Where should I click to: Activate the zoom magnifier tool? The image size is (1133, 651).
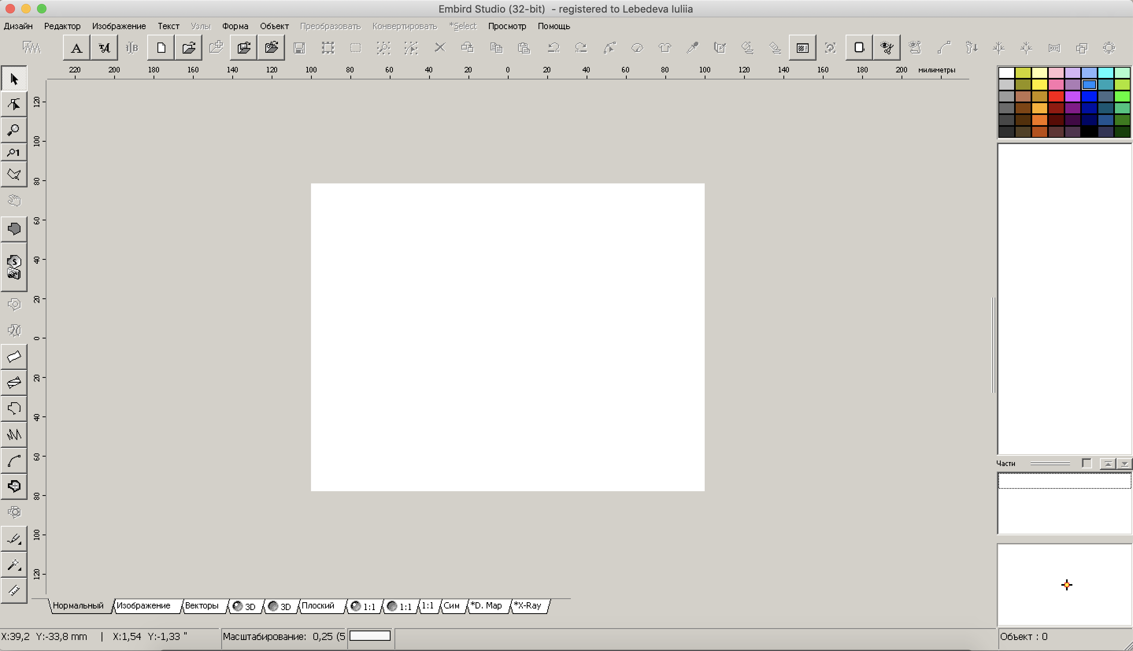coord(14,130)
